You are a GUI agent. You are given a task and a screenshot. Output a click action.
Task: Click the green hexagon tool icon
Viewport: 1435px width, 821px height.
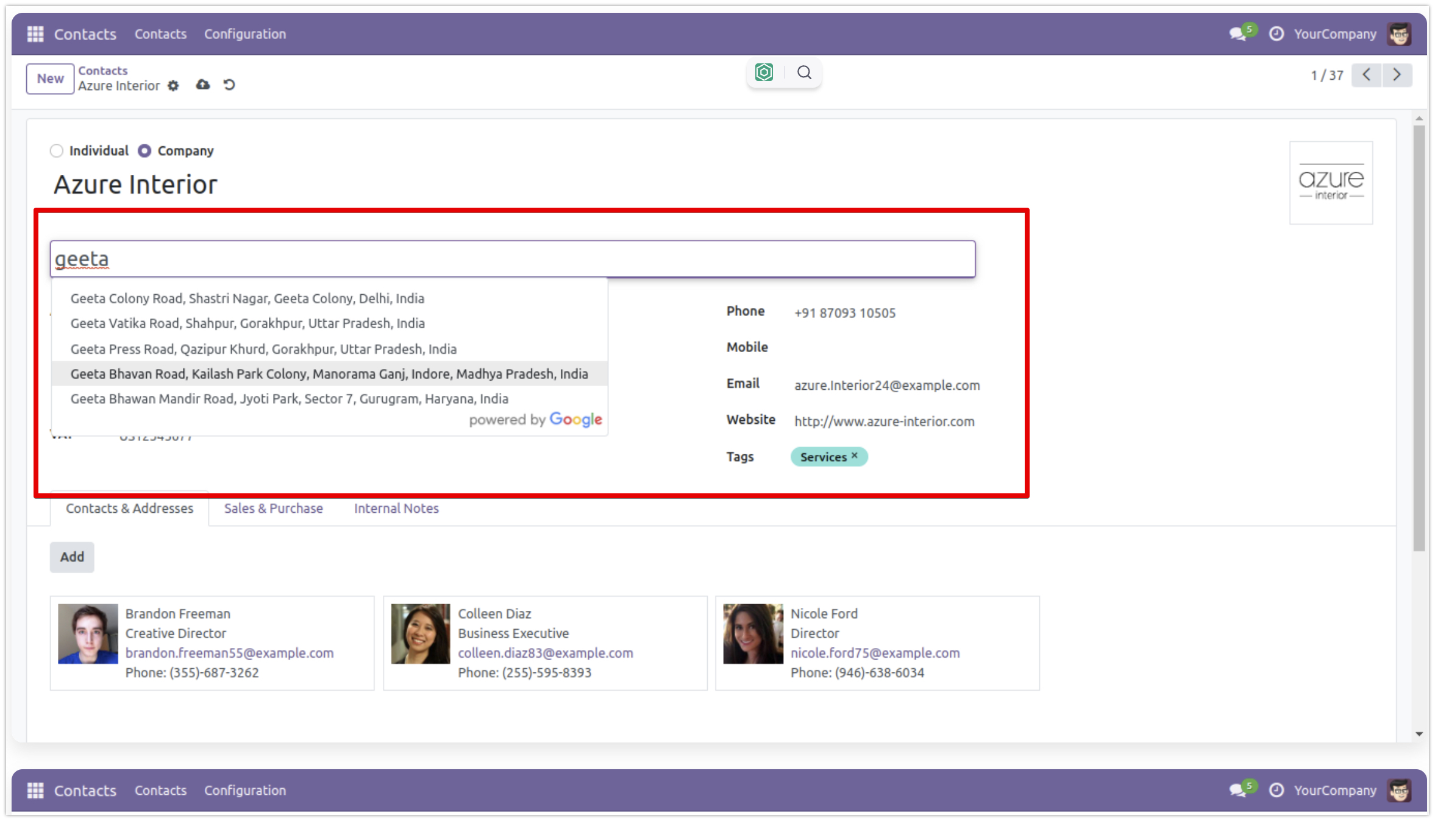(764, 72)
